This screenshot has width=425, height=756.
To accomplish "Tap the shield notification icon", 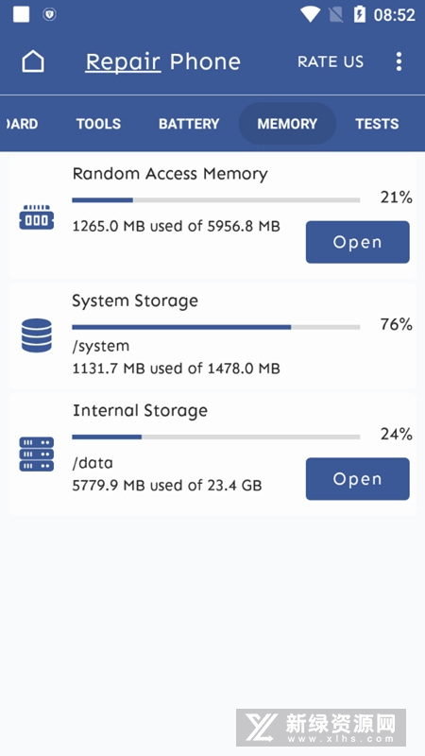I will tap(49, 14).
